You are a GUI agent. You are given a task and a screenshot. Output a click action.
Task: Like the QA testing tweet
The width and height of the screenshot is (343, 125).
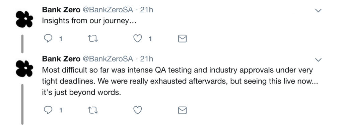tap(138, 110)
